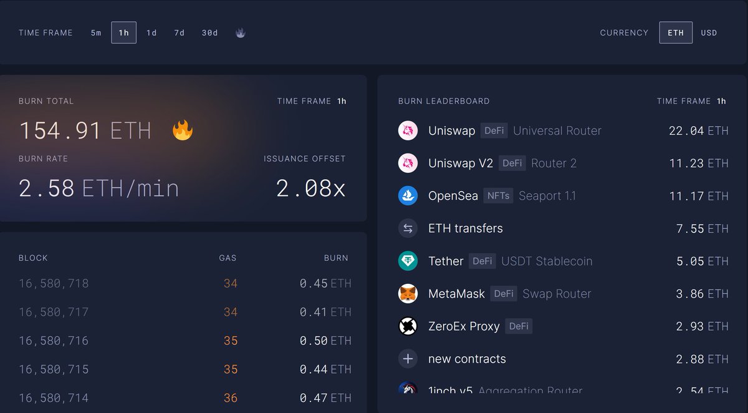The image size is (748, 413).
Task: Open block 16,580,716
Action: pos(54,341)
